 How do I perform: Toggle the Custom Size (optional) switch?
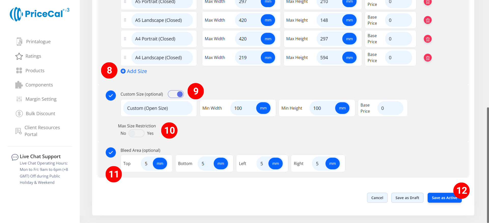(176, 94)
